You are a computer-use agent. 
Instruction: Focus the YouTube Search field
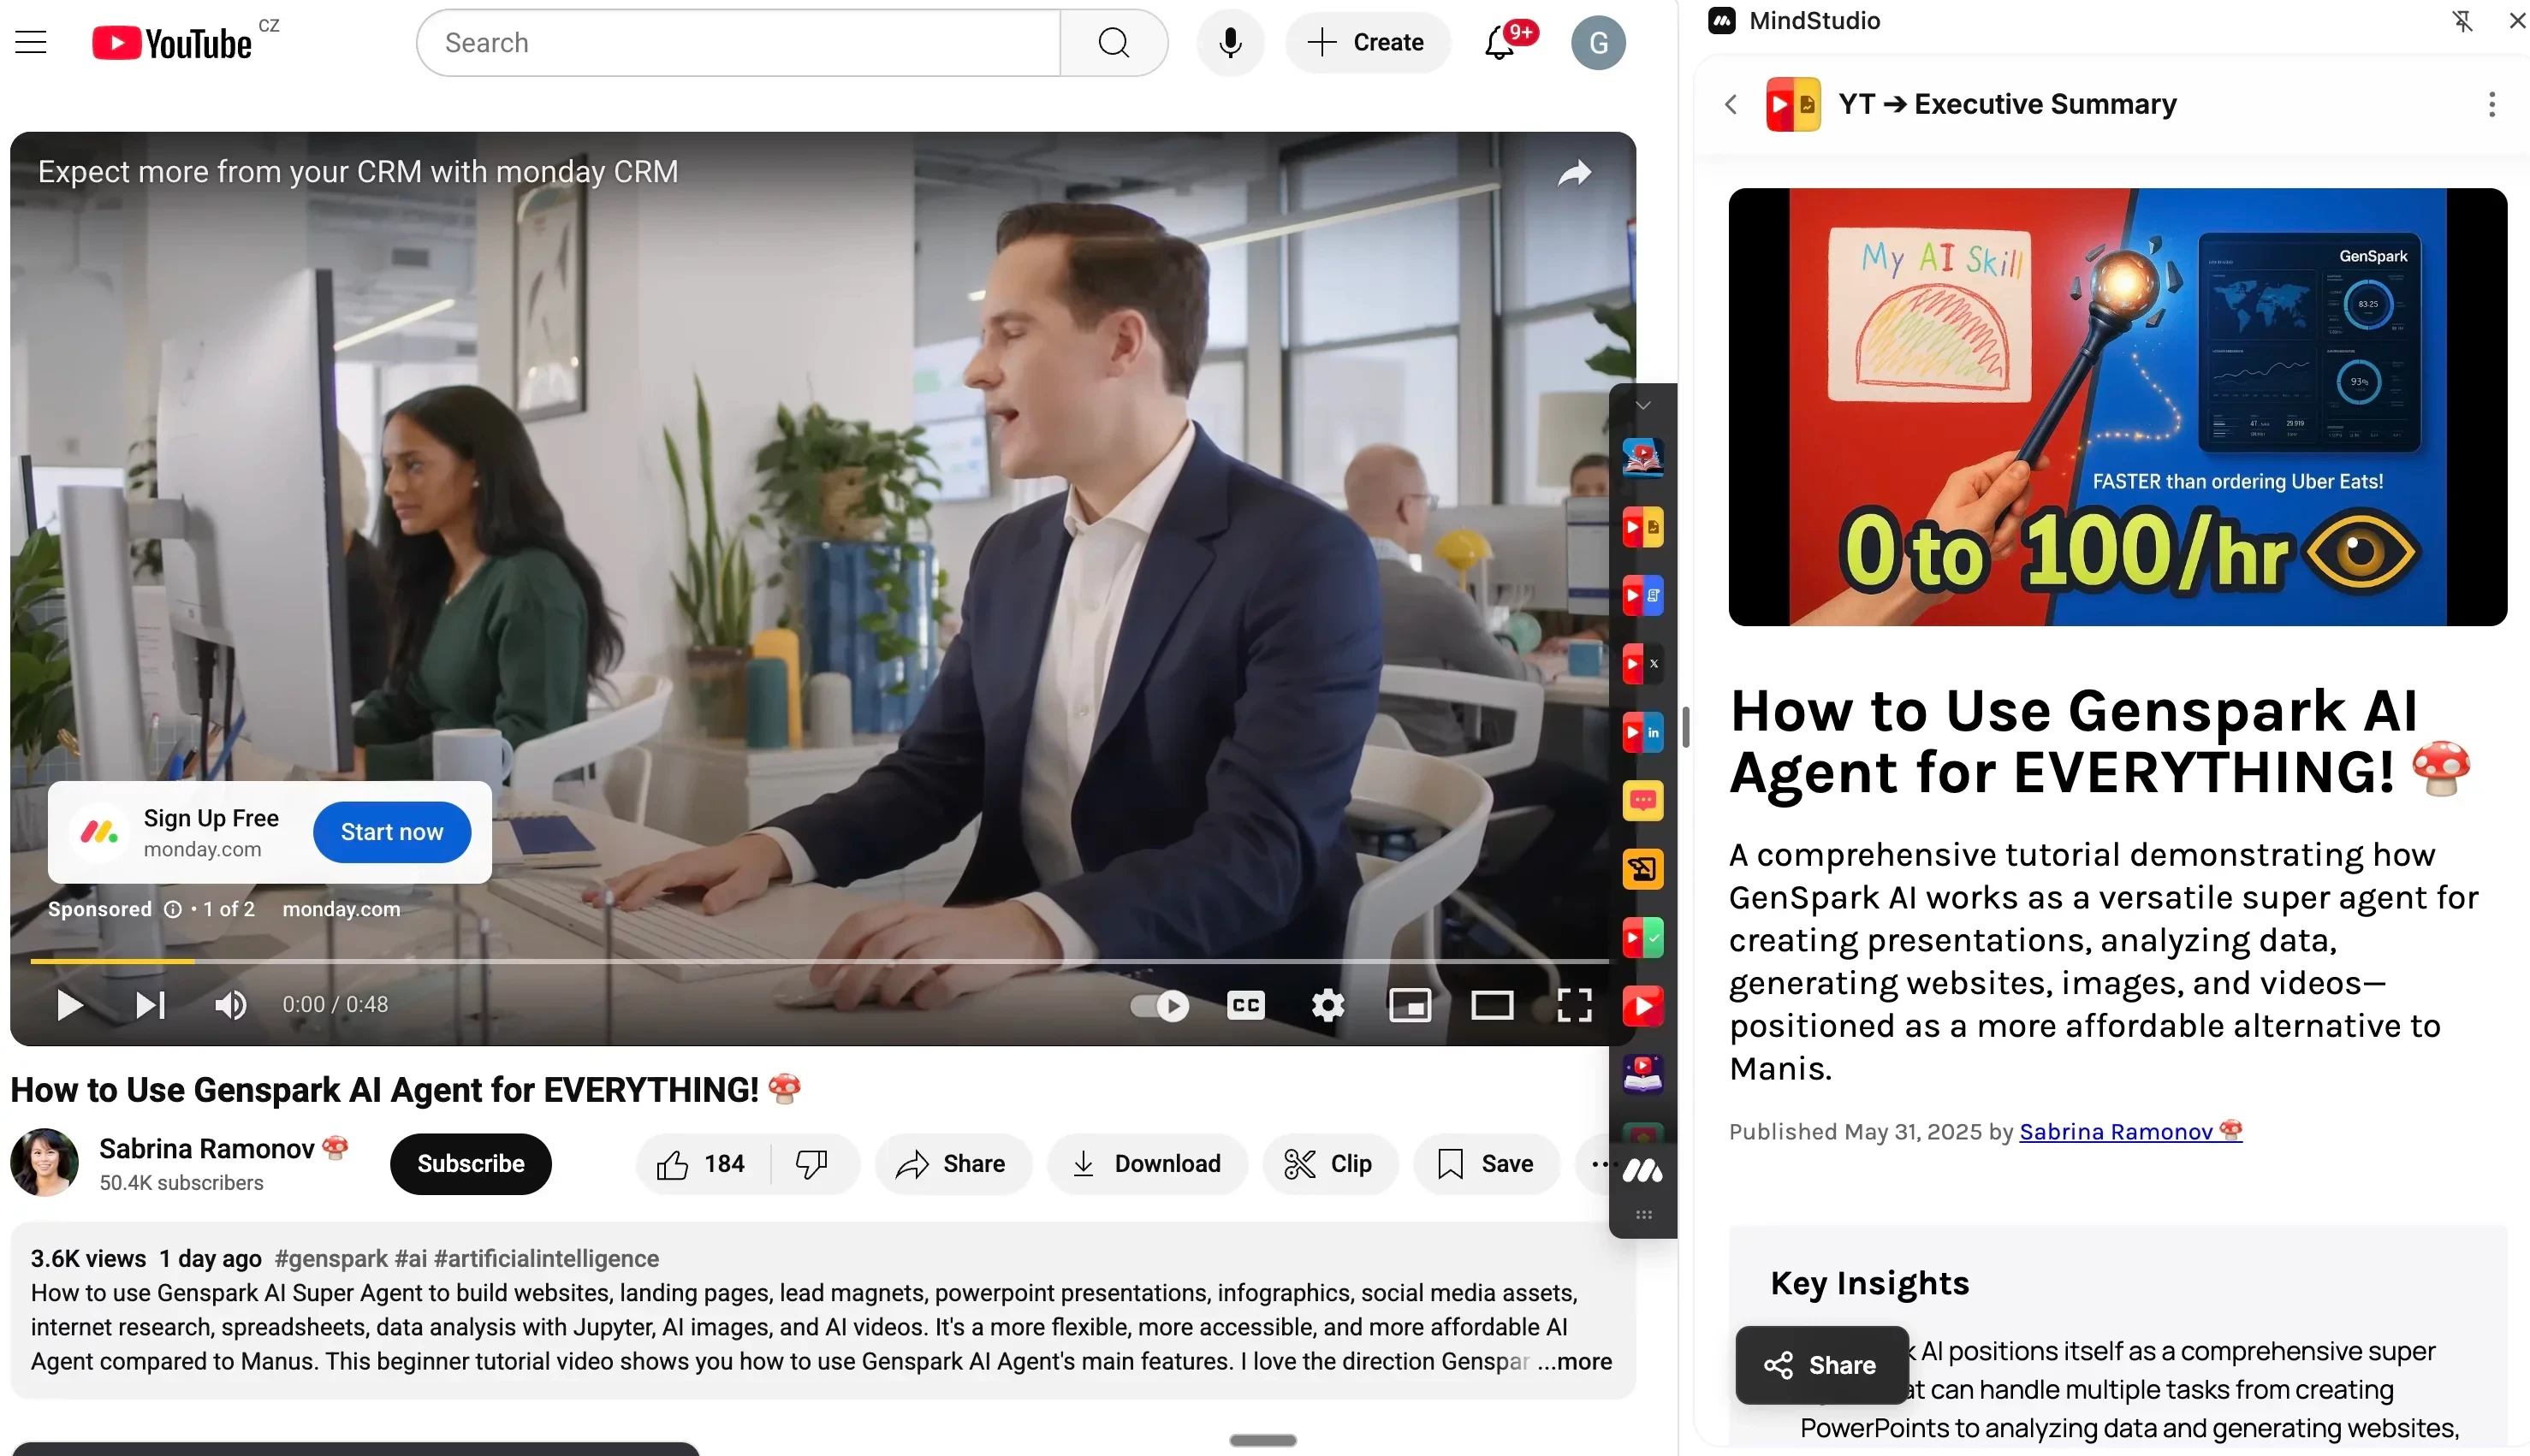[739, 43]
